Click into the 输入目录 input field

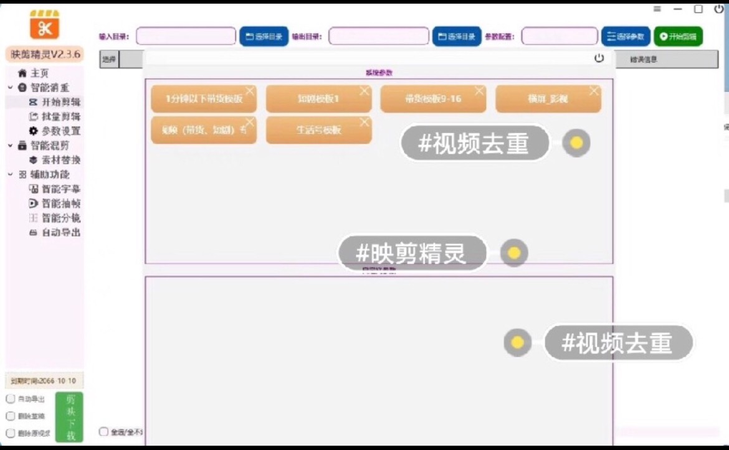(186, 36)
